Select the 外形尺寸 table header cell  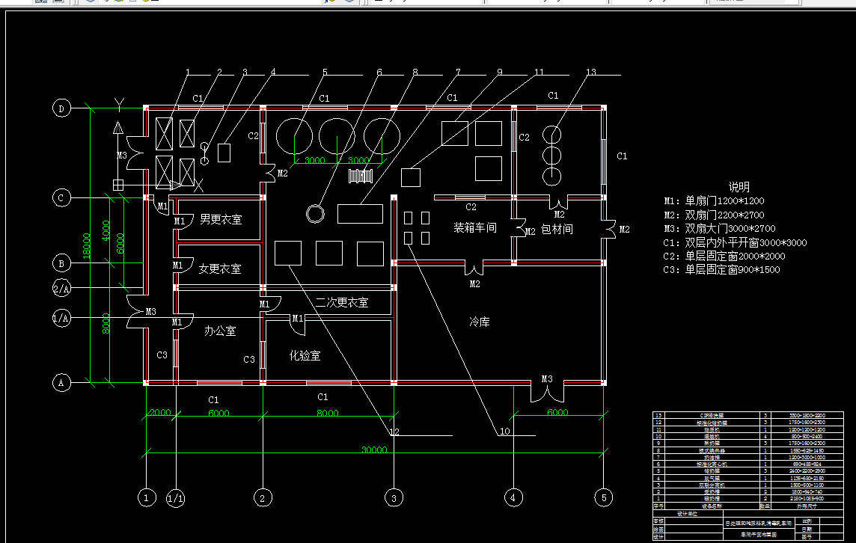coord(807,506)
